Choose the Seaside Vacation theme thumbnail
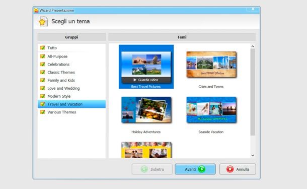This screenshot has width=307, height=189. (211, 110)
